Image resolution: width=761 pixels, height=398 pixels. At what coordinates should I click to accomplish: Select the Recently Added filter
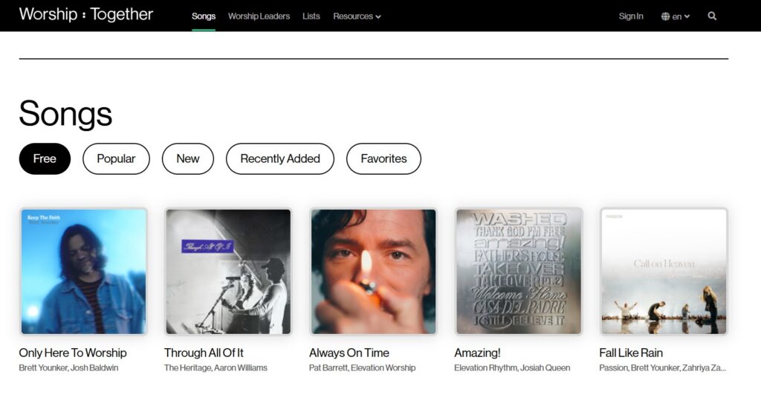coord(280,158)
